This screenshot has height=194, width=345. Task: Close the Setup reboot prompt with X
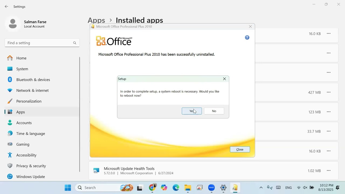[225, 79]
